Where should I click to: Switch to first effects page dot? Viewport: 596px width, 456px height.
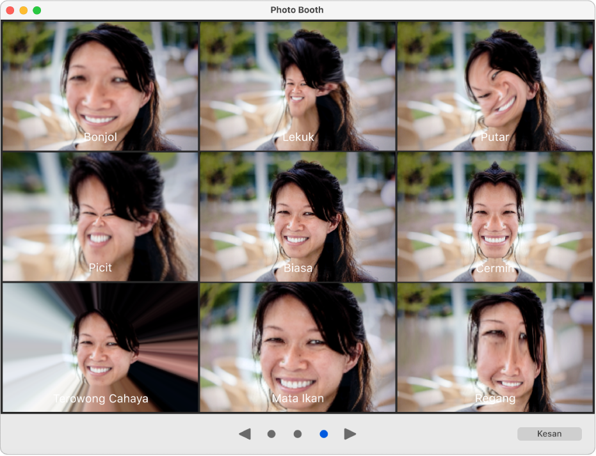tap(271, 434)
